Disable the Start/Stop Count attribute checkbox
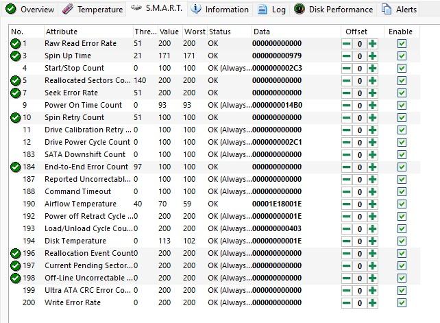This screenshot has width=440, height=323. tap(402, 69)
